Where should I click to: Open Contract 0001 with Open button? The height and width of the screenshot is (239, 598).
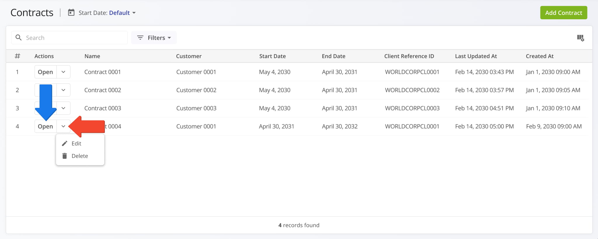46,72
